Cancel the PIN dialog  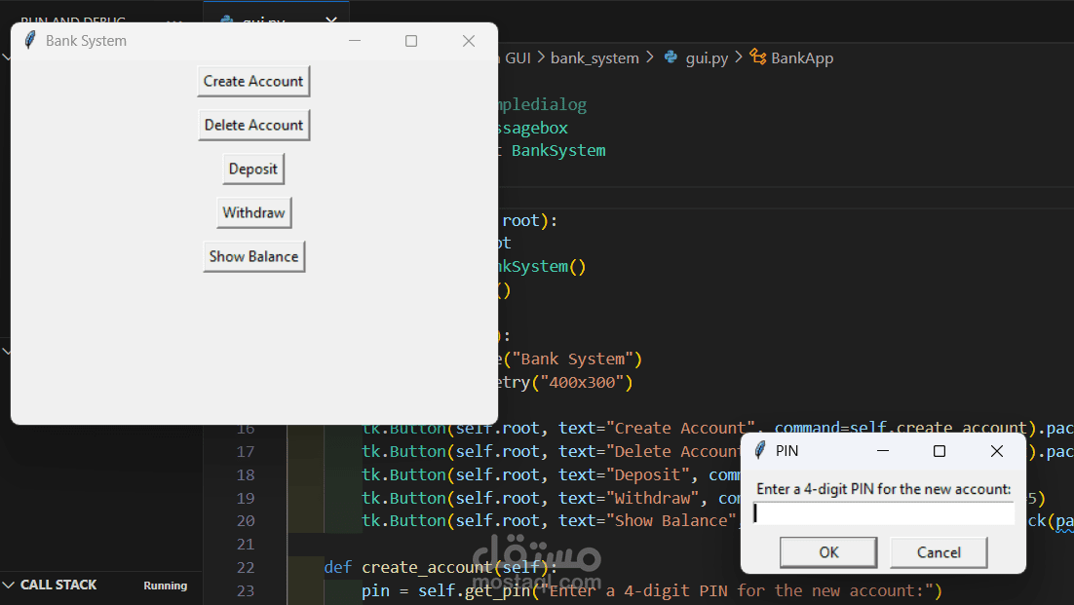pos(939,552)
